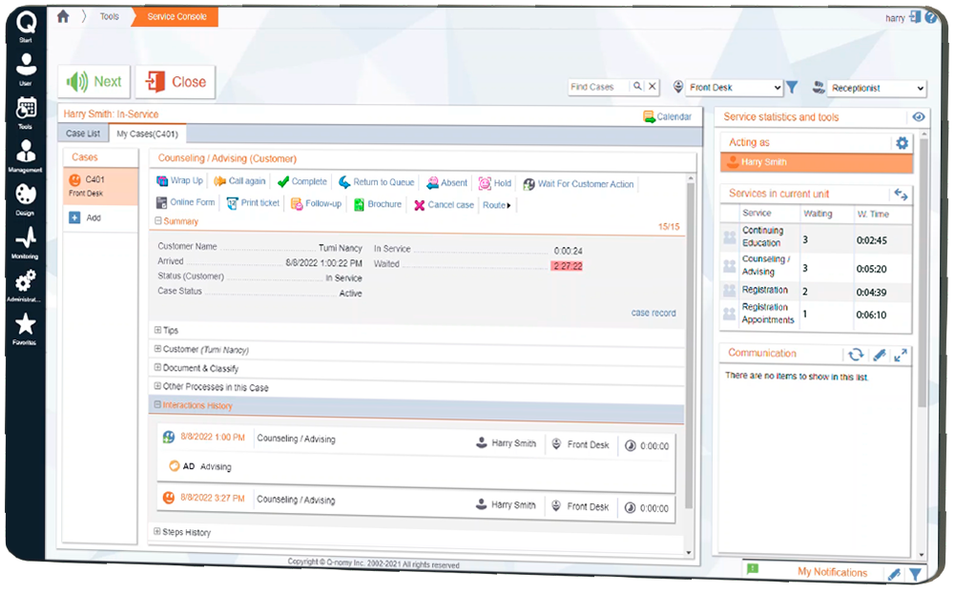Select the Continuing Education service row

click(816, 237)
